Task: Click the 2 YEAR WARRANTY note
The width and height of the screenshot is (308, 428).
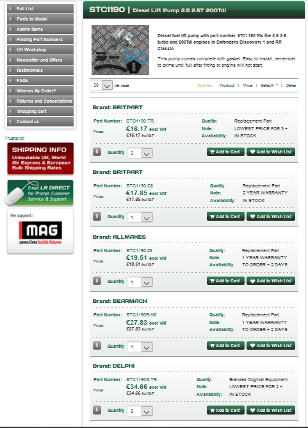Action: (x=265, y=193)
